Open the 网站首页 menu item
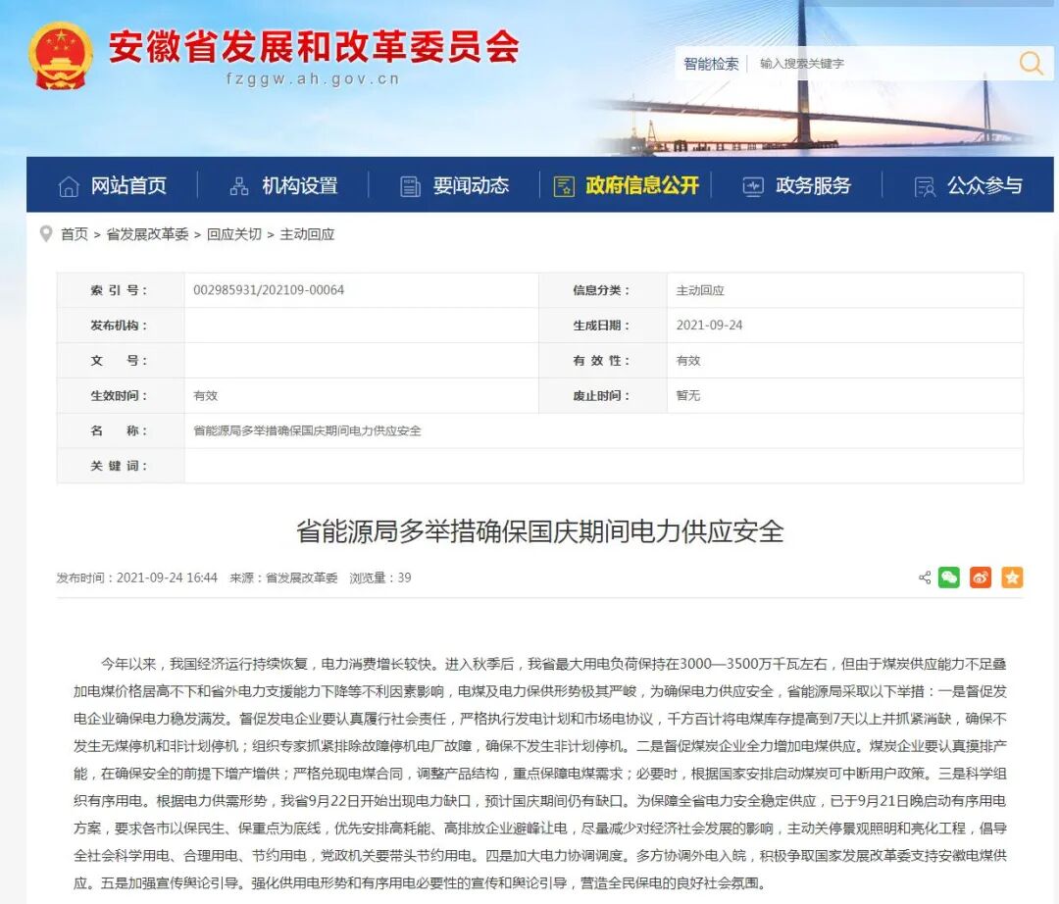 click(x=127, y=185)
